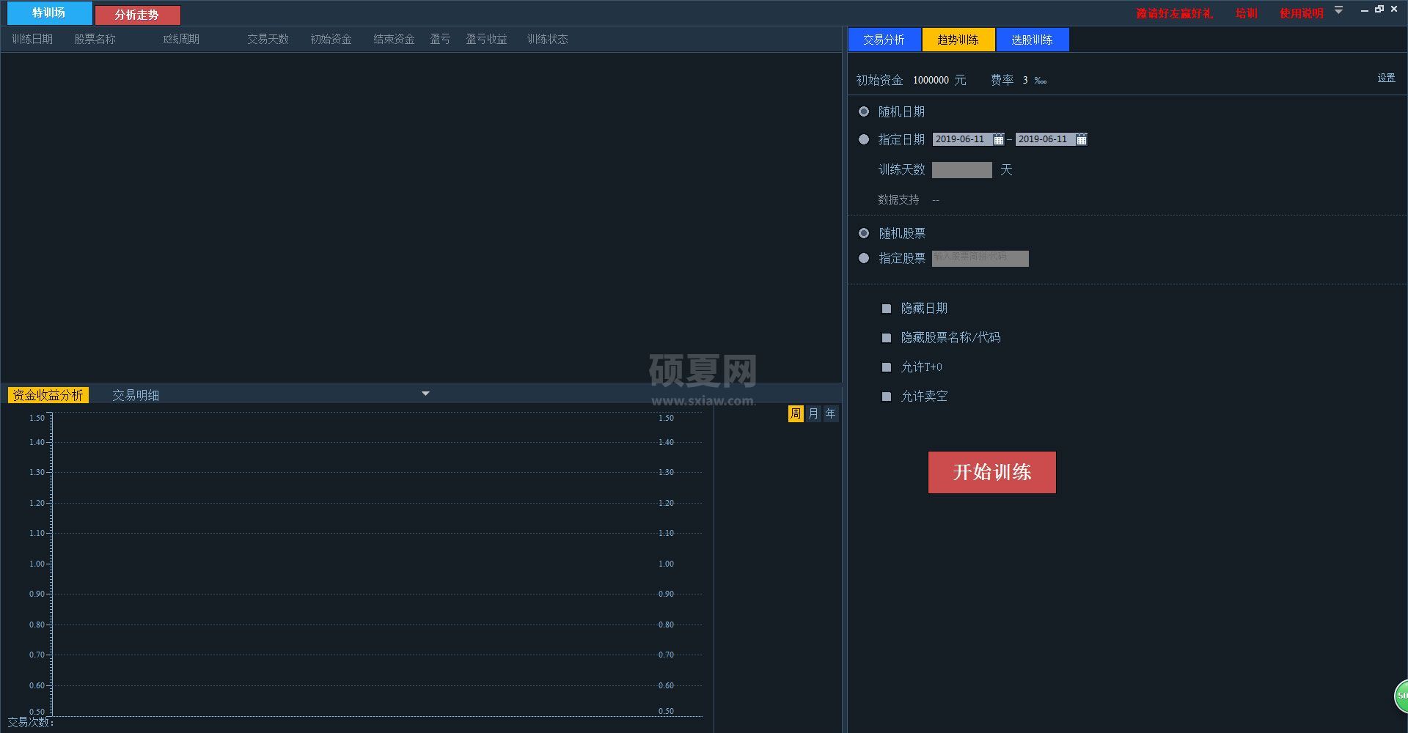Click the 训练天数 input field

coord(962,170)
